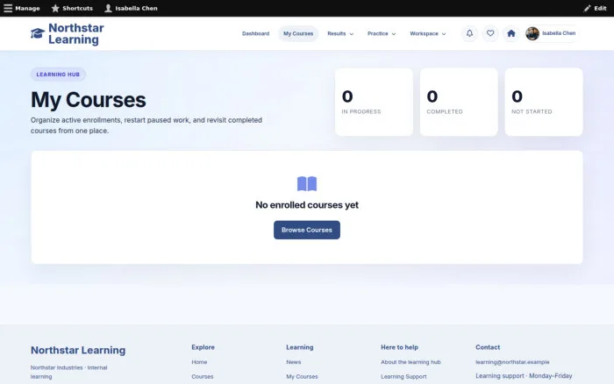Open footer Courses link

203,377
